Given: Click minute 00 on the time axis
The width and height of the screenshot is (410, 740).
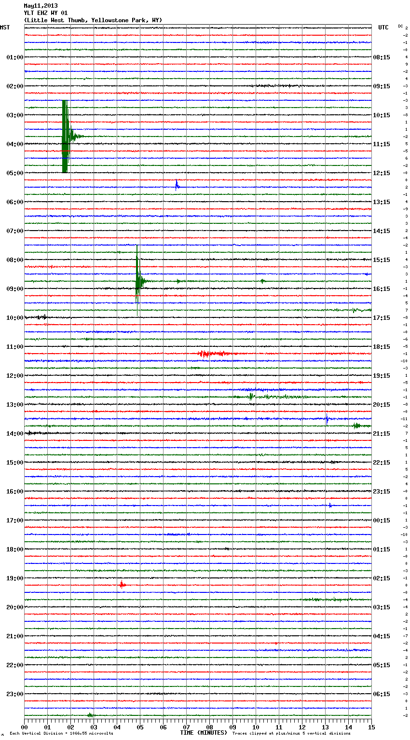Looking at the screenshot, I should 24,727.
